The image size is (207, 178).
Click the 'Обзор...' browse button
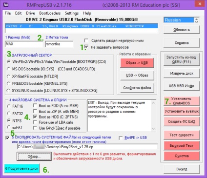(x=34, y=157)
